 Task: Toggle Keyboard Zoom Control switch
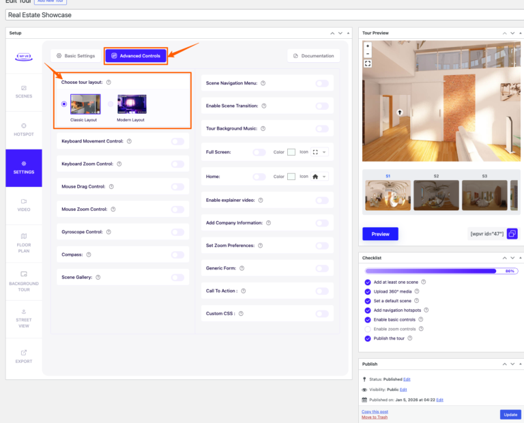(178, 164)
